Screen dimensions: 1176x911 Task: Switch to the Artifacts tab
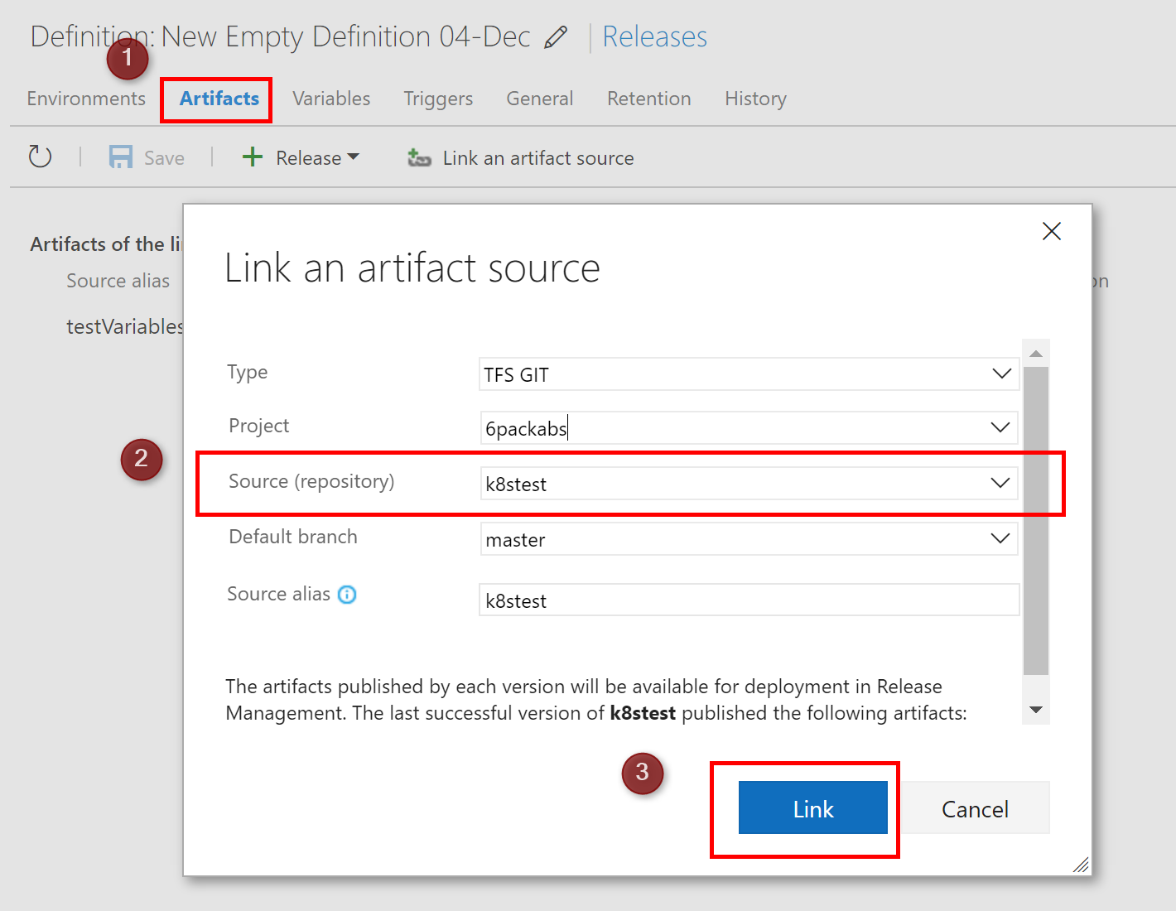click(219, 99)
